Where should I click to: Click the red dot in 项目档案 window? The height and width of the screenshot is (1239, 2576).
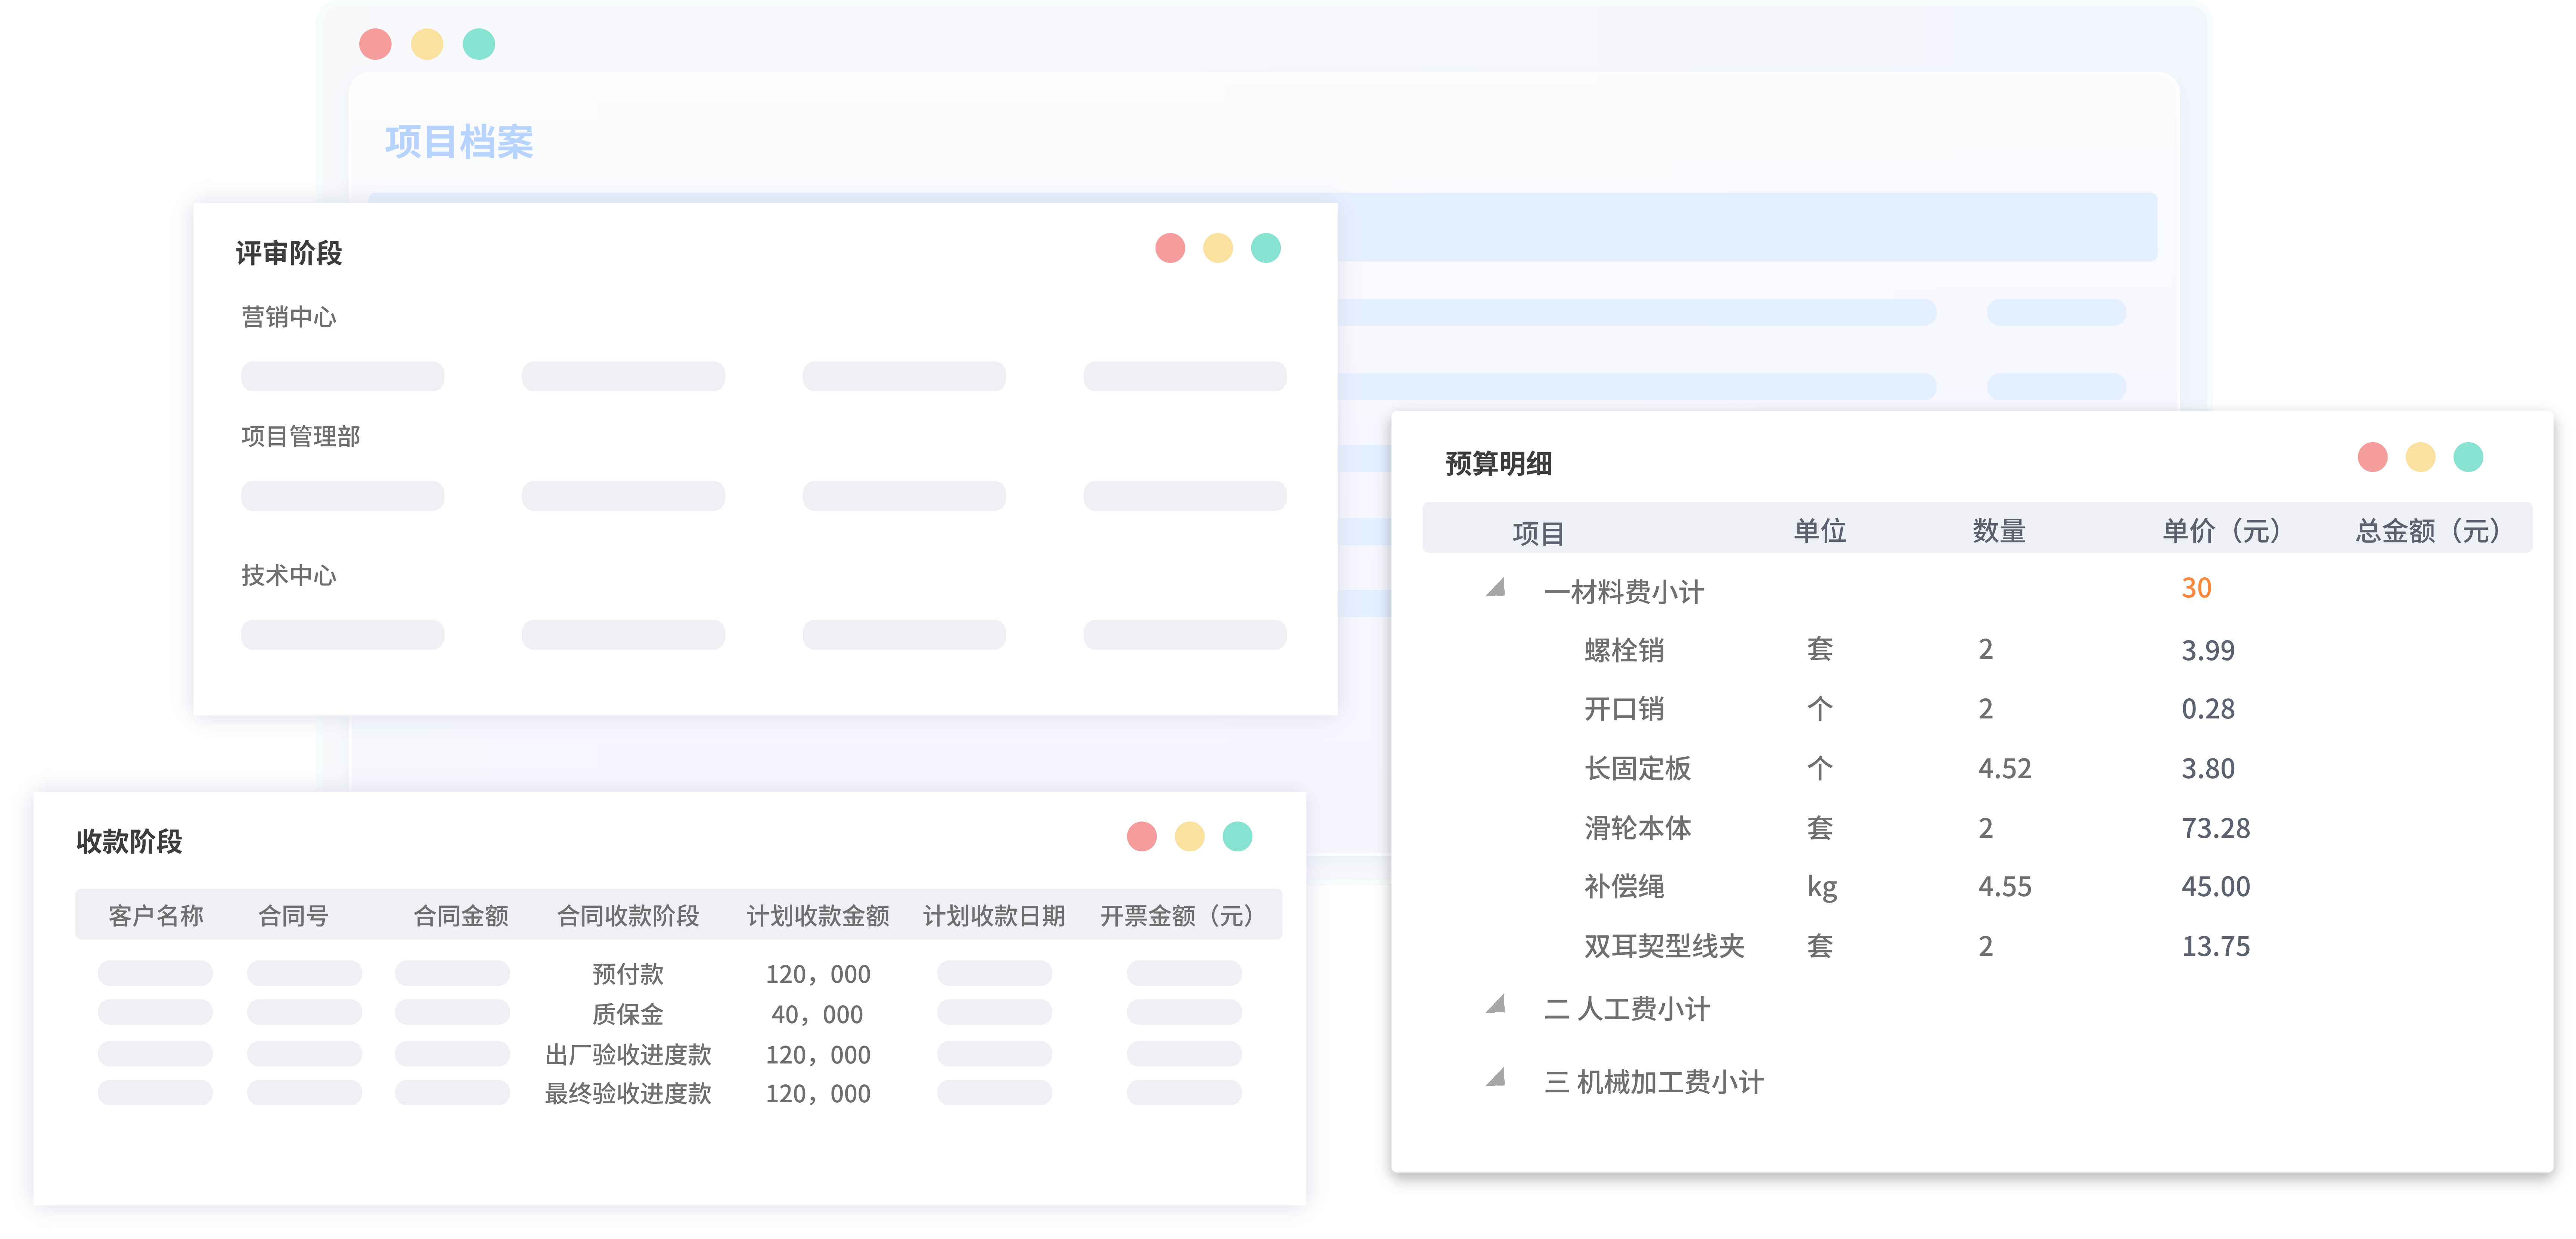(375, 44)
